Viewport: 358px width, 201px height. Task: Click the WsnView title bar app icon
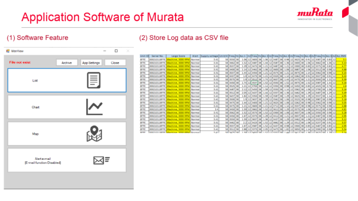8,51
